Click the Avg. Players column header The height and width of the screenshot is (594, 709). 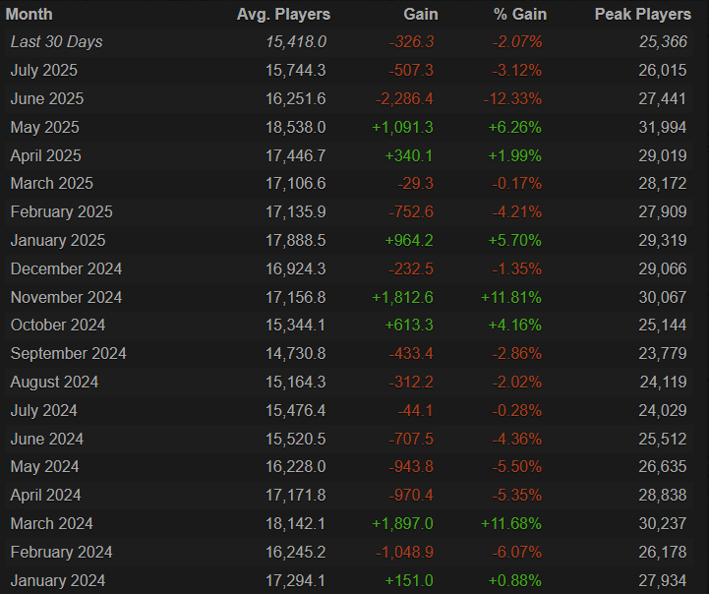coord(283,15)
